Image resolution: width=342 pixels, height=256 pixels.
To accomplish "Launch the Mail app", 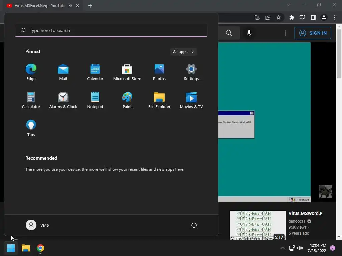I will (63, 72).
